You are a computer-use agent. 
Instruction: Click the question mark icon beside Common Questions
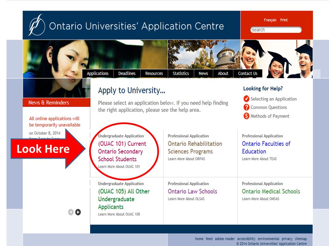point(246,107)
